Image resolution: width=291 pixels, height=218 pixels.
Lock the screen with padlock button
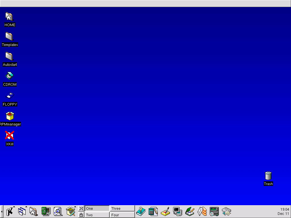click(81, 215)
